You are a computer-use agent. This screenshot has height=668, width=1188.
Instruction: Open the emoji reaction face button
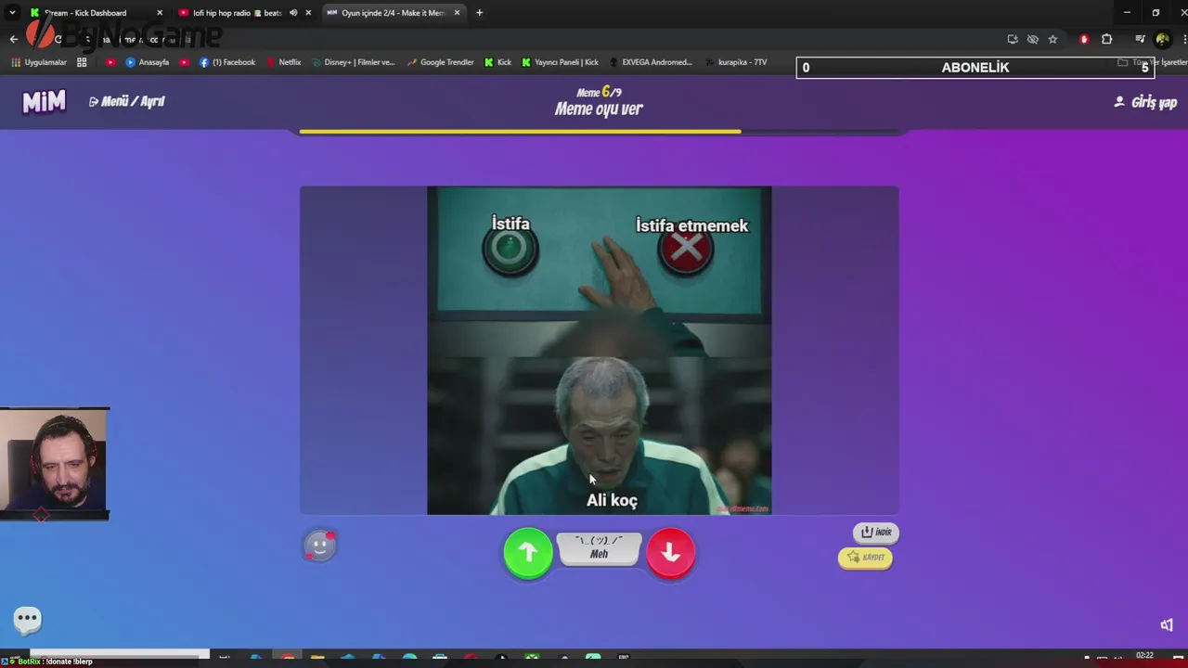click(320, 546)
